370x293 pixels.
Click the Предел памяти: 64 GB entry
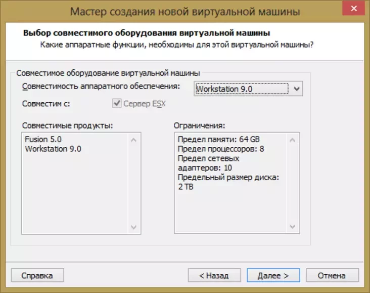(x=219, y=139)
